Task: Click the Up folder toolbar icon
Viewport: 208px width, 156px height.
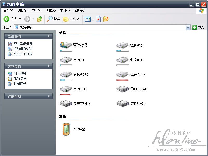Action: (40, 19)
